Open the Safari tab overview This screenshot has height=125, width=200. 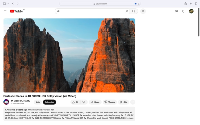196,4
